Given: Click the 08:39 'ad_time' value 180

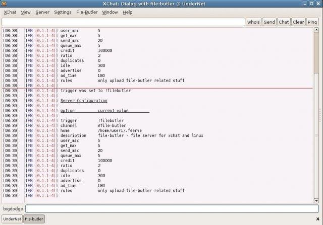Looking at the screenshot, I should click(101, 186).
